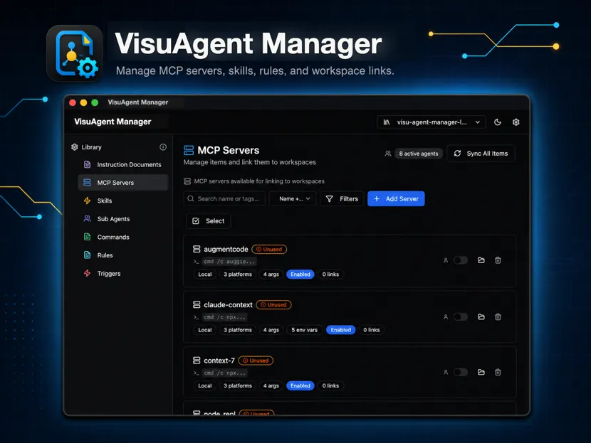
Task: Open Rules in the sidebar
Action: (123, 255)
